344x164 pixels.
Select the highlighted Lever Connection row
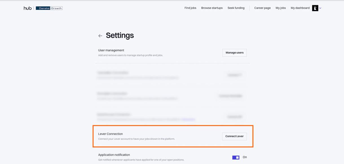[173, 136]
